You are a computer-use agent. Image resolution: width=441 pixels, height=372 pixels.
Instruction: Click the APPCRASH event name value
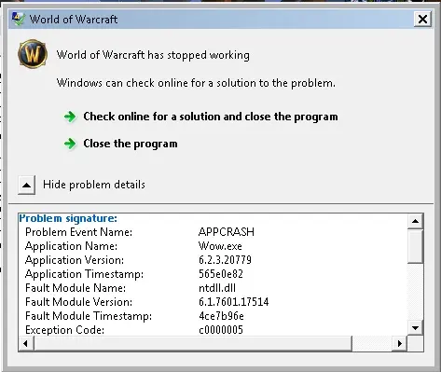(x=227, y=232)
